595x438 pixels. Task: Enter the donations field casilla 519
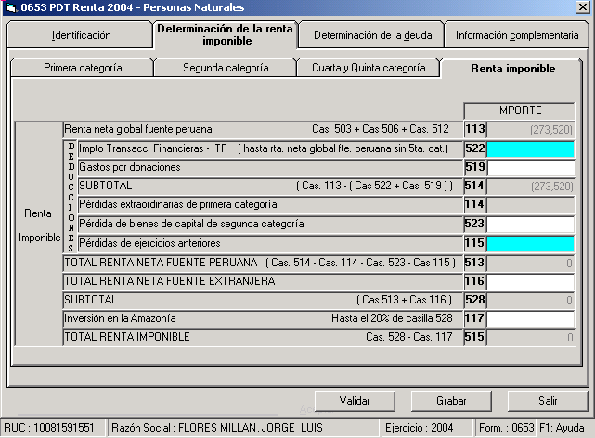[x=530, y=167]
